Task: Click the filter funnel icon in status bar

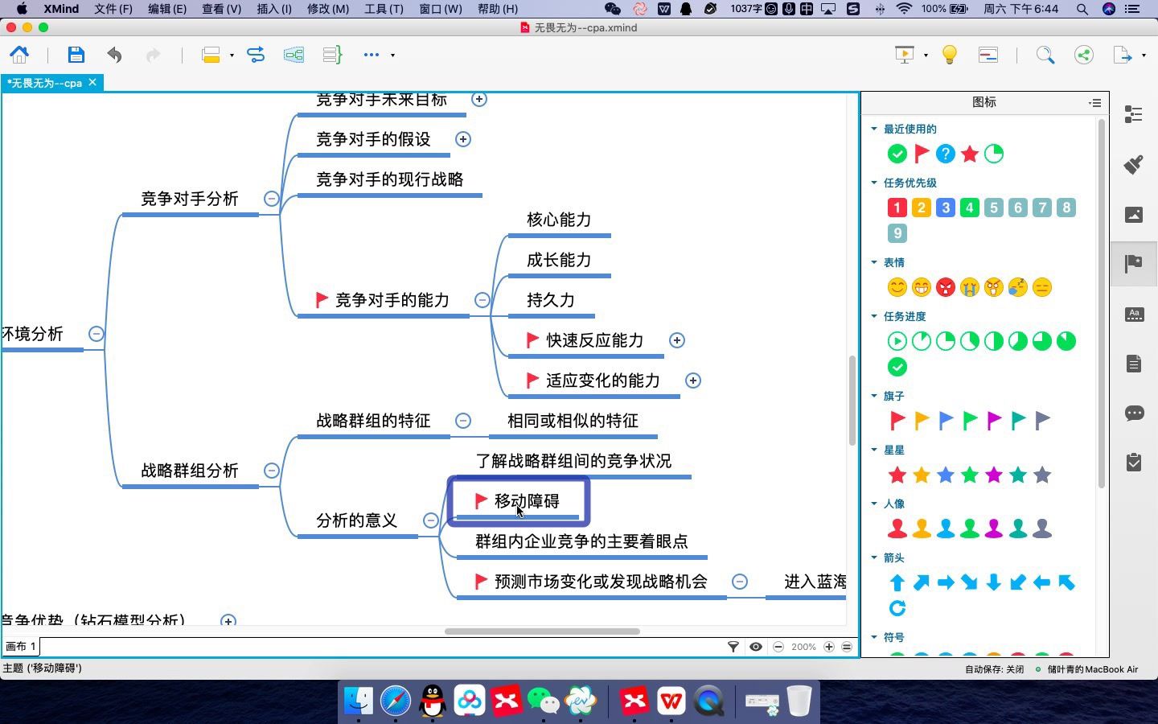Action: (733, 647)
